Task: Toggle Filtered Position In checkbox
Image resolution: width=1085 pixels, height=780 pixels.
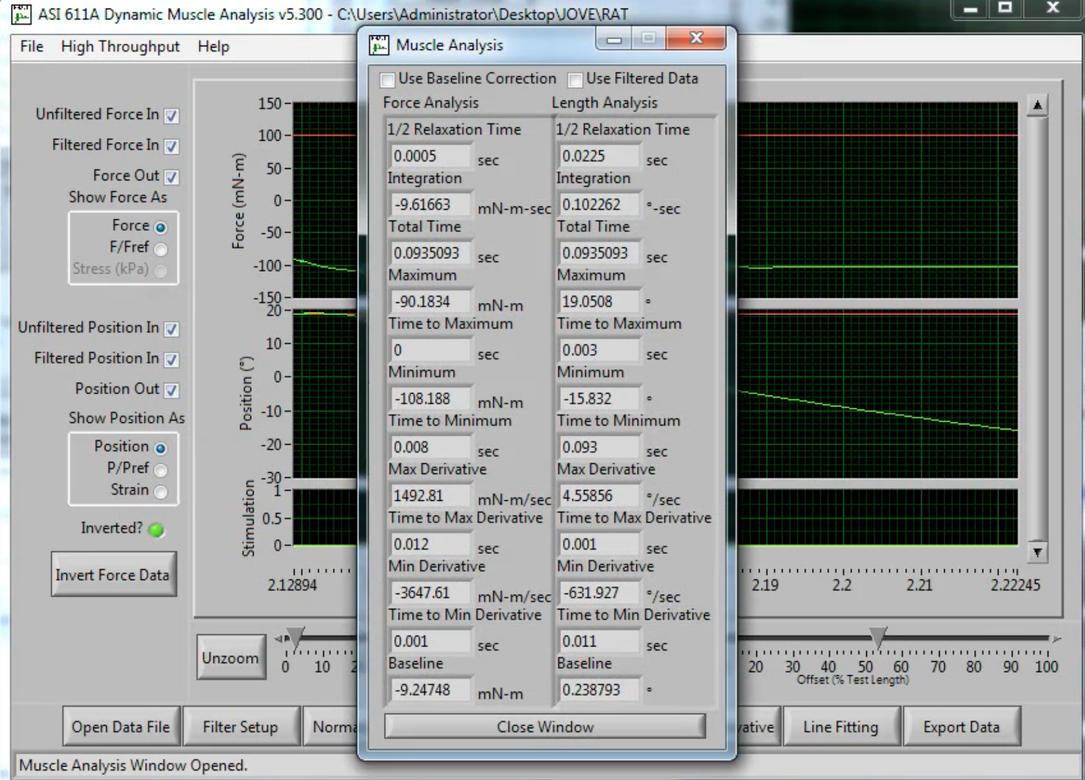Action: click(x=172, y=360)
